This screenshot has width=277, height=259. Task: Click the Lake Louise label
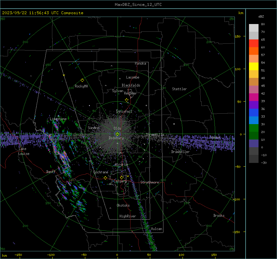point(24,151)
